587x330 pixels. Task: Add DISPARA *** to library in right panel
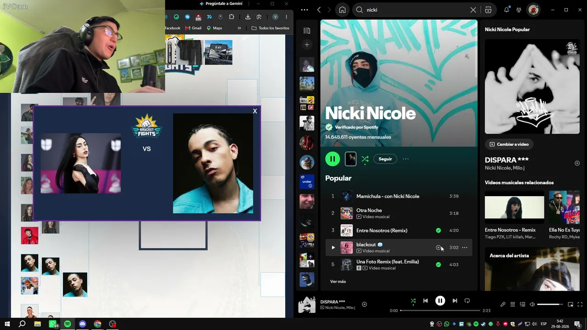tap(577, 163)
